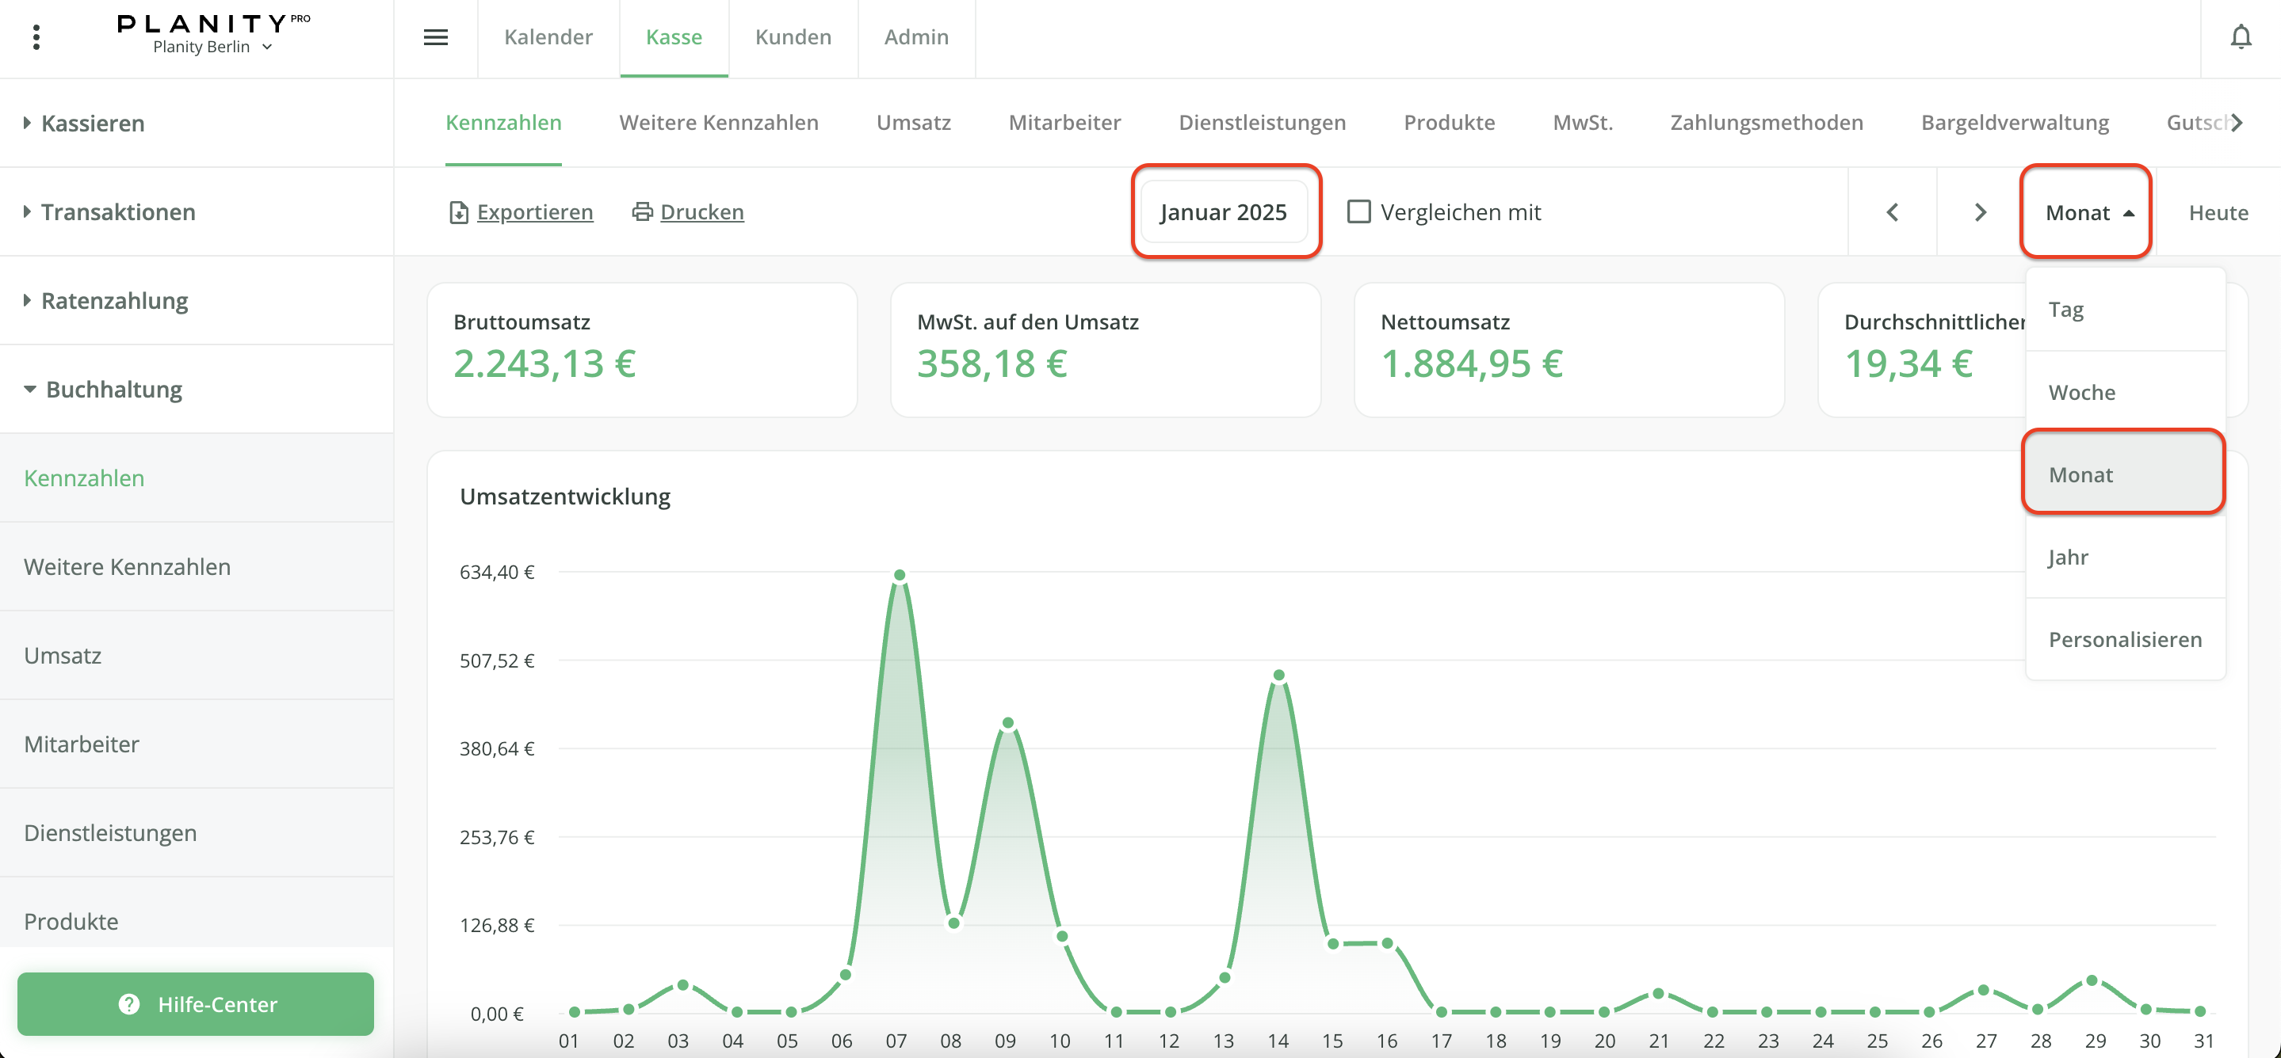Select Jahr in the period dropdown
Viewport: 2281px width, 1058px height.
tap(2125, 557)
